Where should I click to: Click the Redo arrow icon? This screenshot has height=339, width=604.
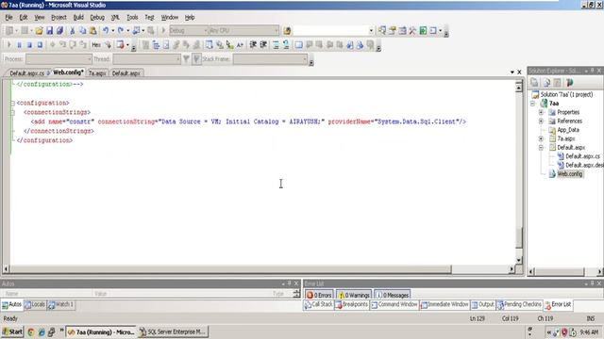[121, 31]
